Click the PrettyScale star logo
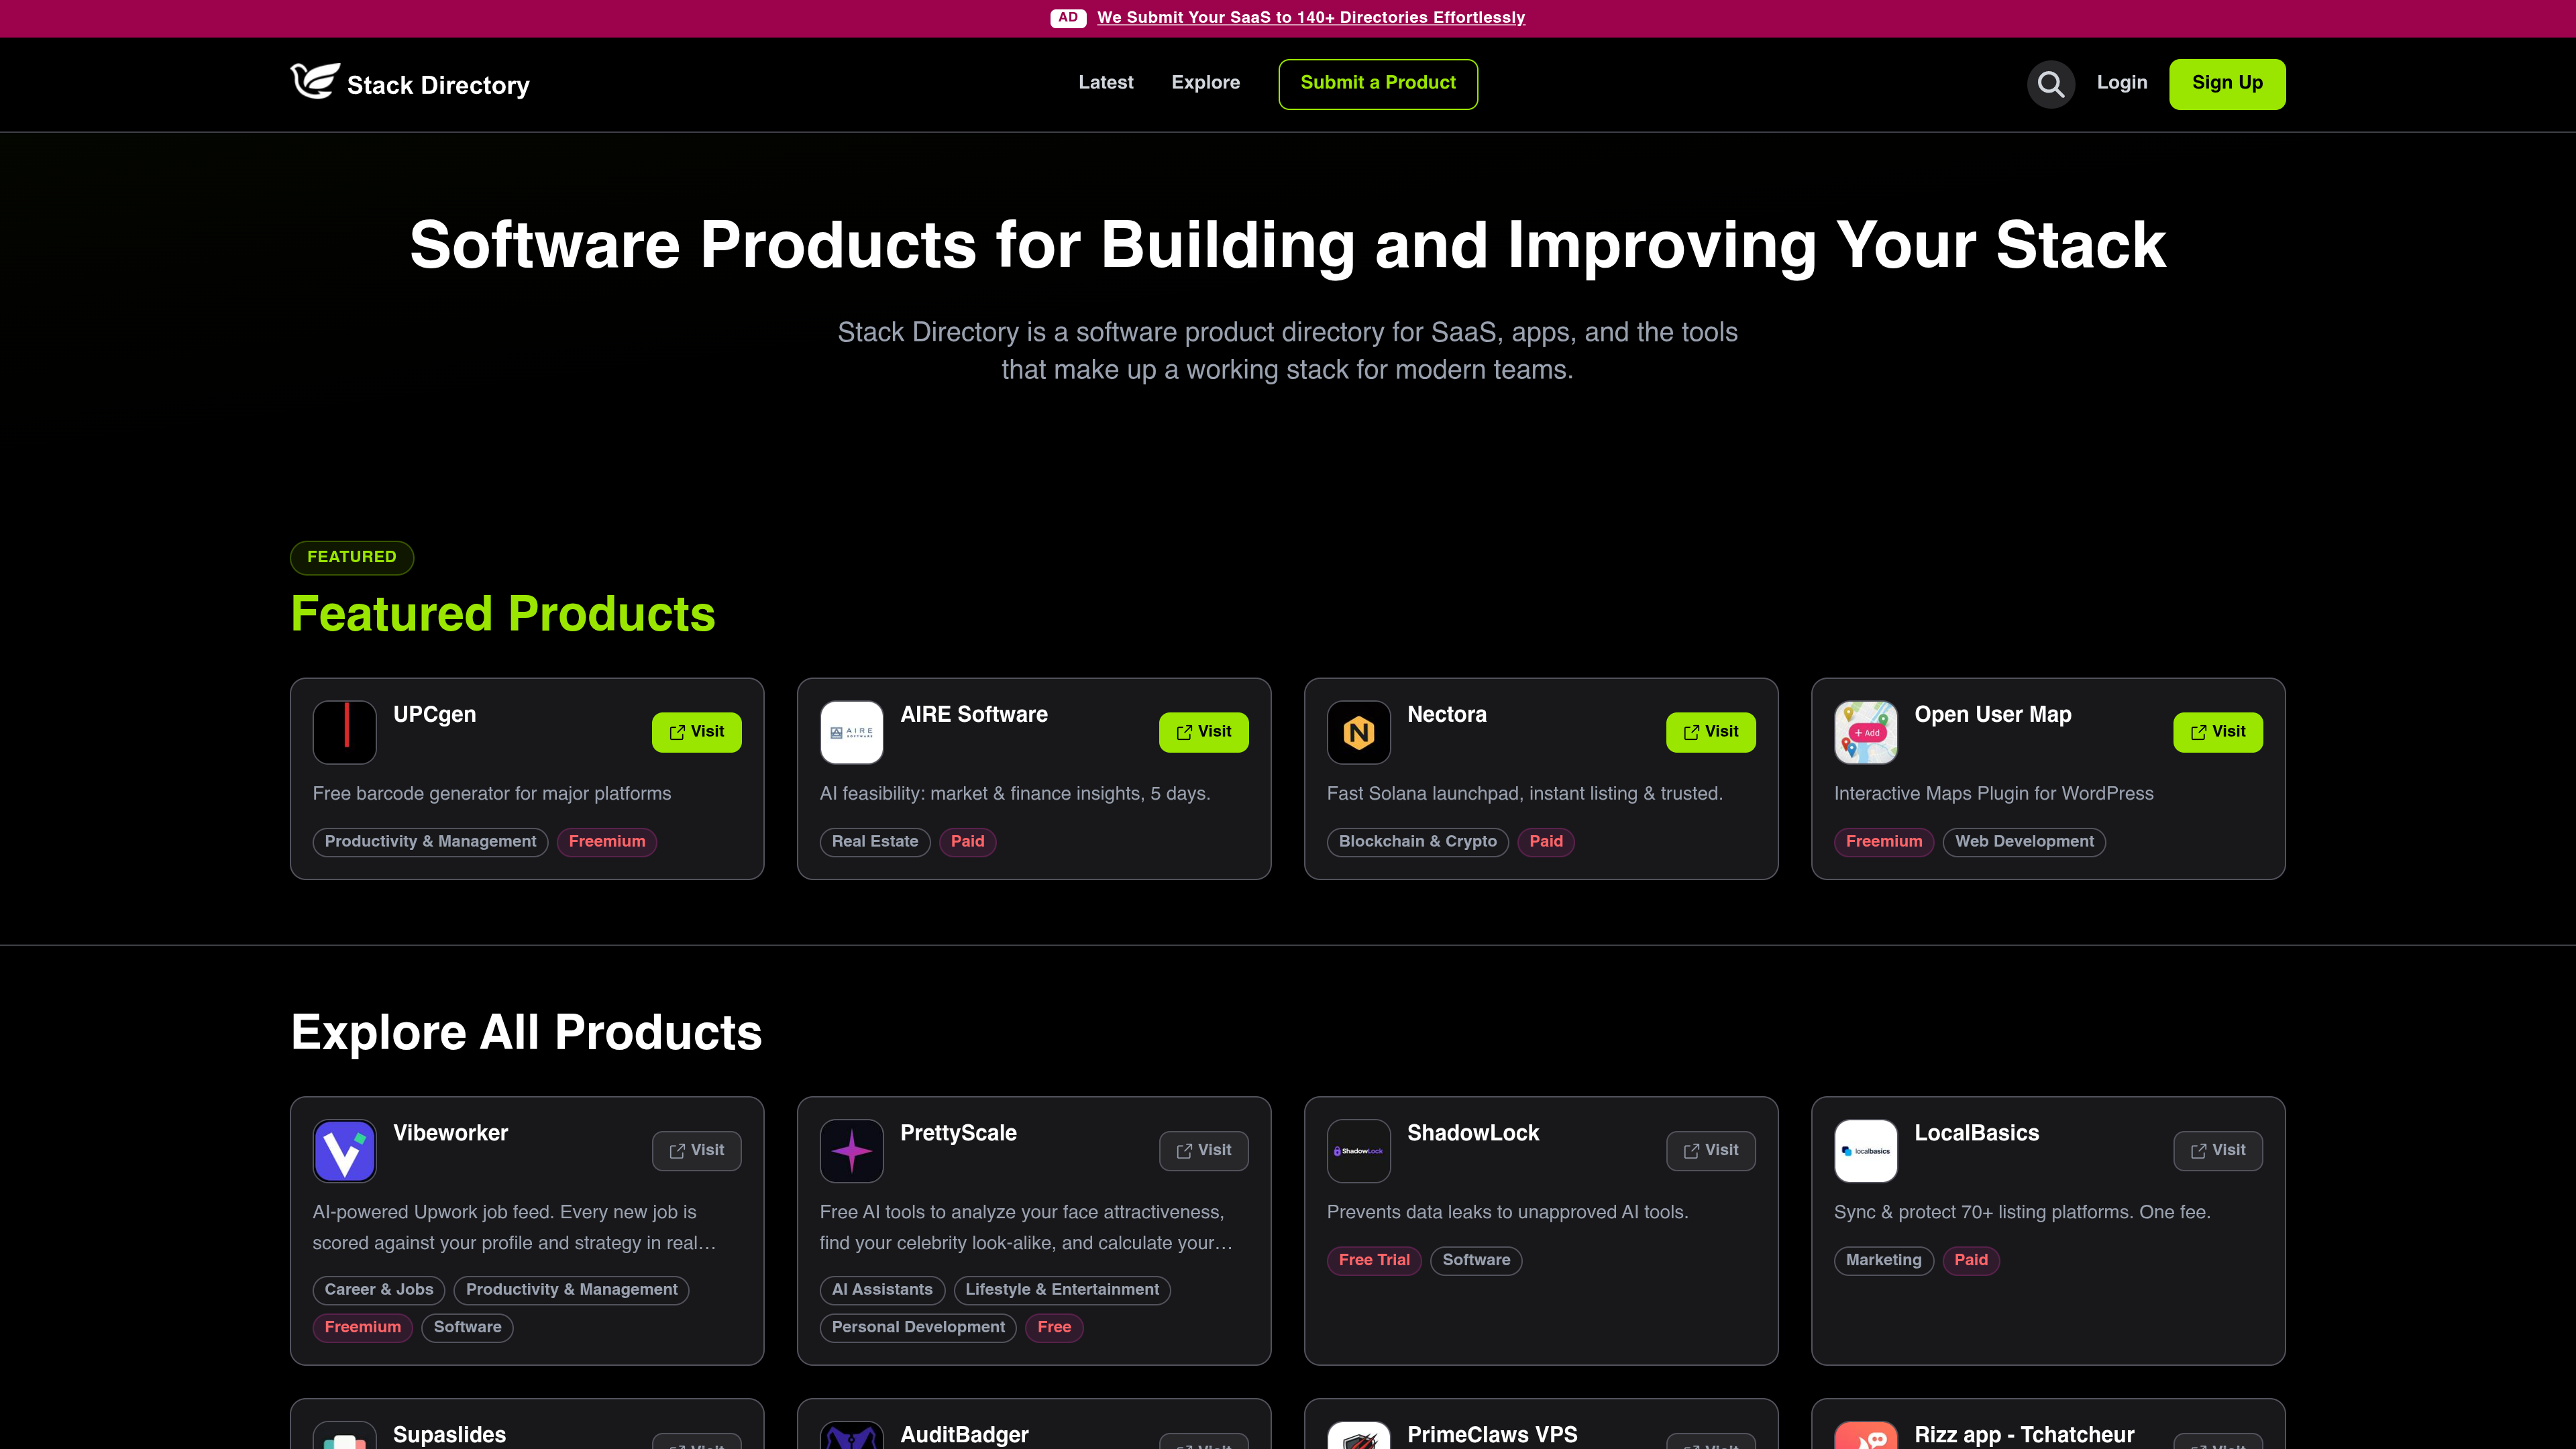 coord(851,1151)
